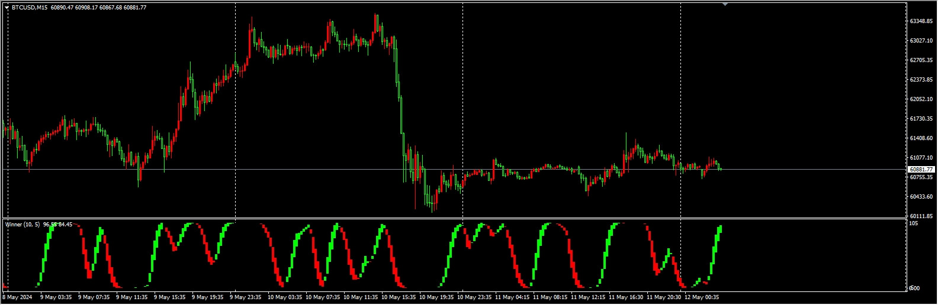938x305 pixels.
Task: Click the current price tag 60881.77
Action: coord(921,170)
